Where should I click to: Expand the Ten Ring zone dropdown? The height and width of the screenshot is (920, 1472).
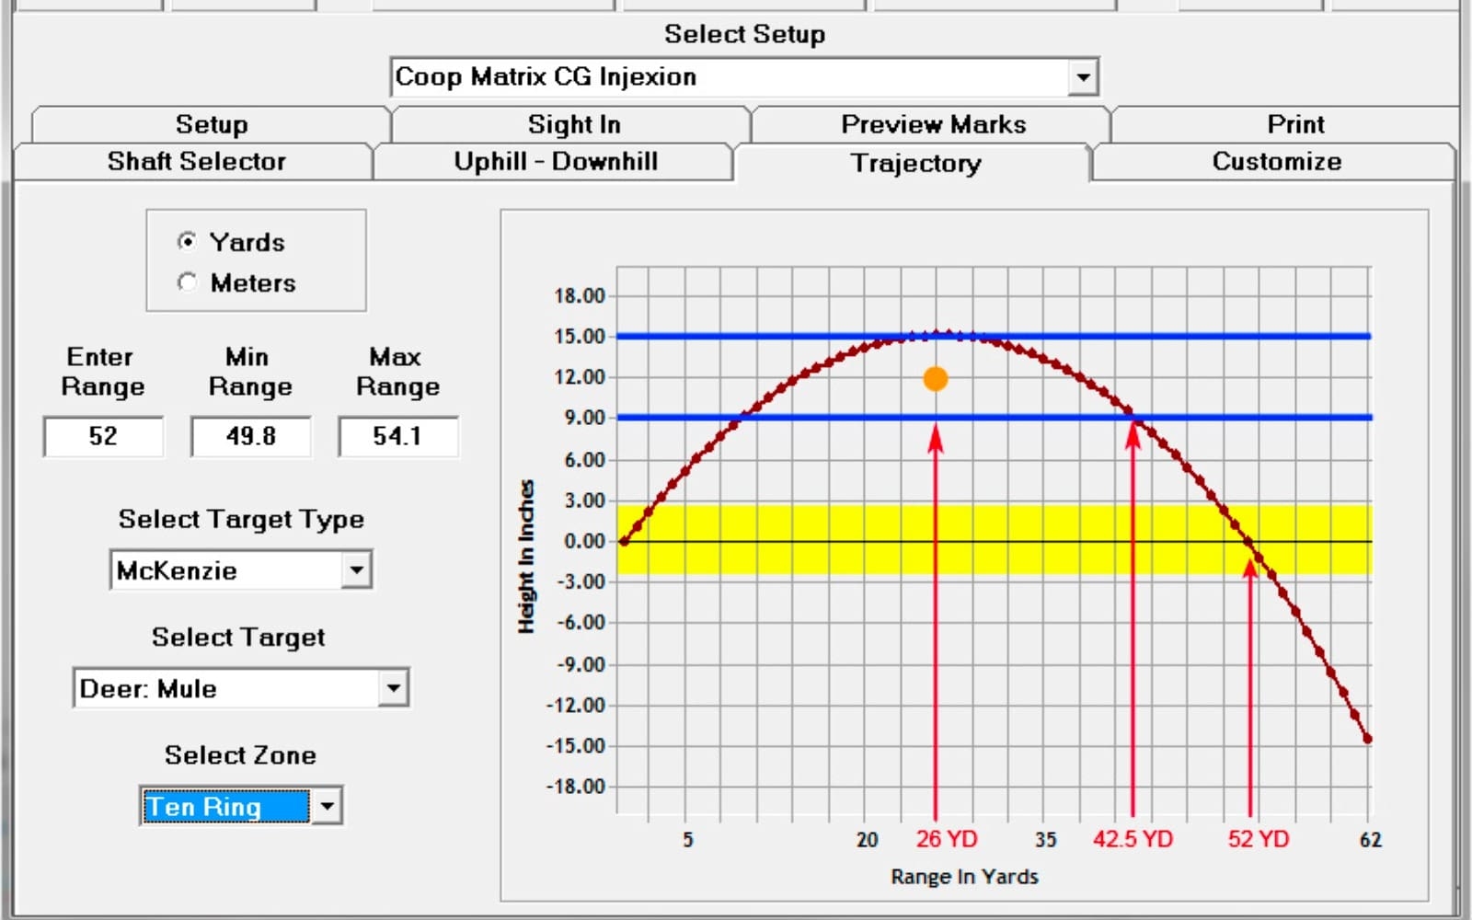[327, 807]
